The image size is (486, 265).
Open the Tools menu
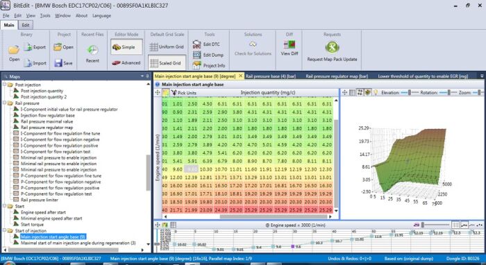[45, 15]
